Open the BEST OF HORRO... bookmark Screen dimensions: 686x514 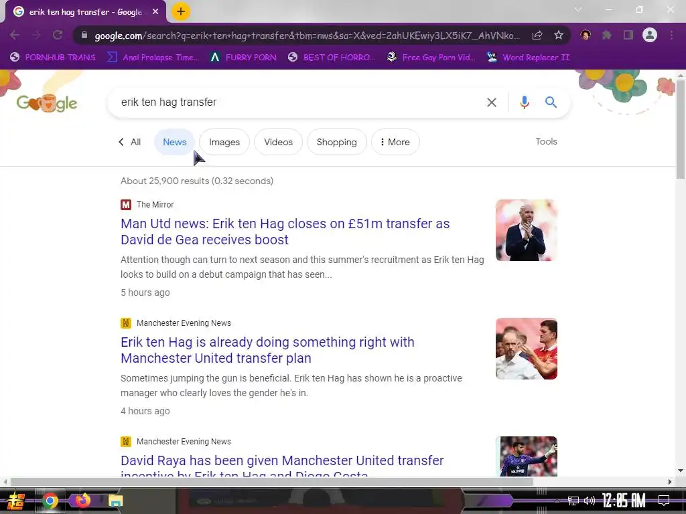click(332, 58)
